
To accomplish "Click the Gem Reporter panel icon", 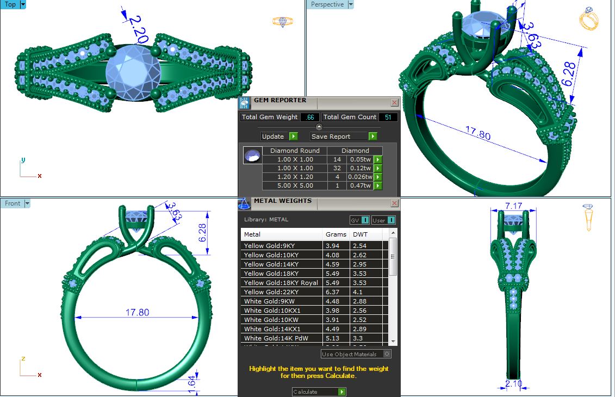I will pos(245,102).
